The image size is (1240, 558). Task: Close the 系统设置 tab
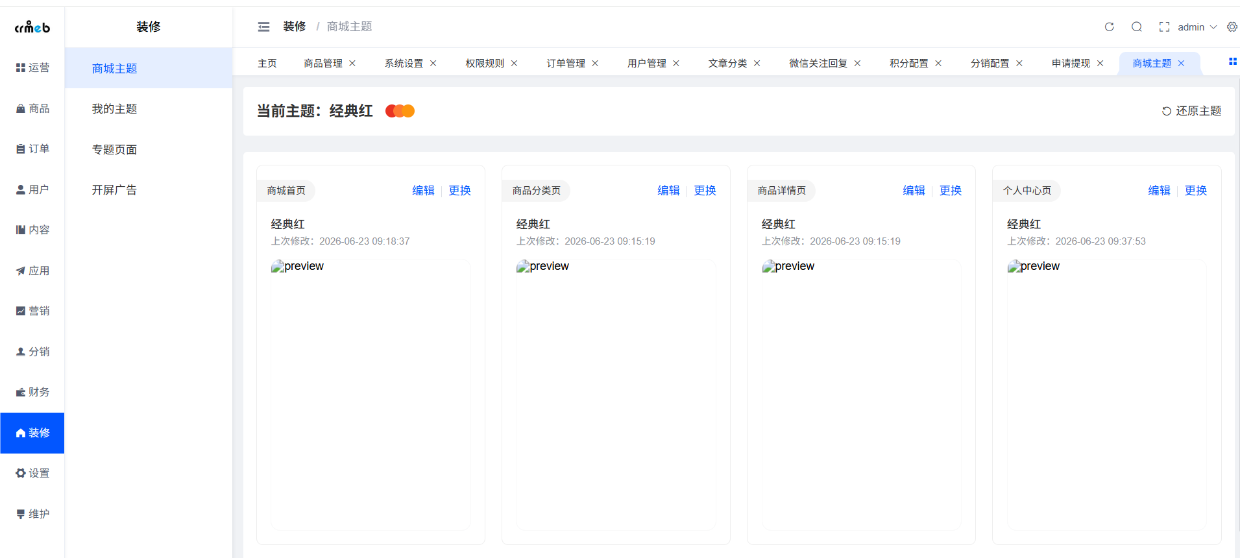click(x=433, y=63)
